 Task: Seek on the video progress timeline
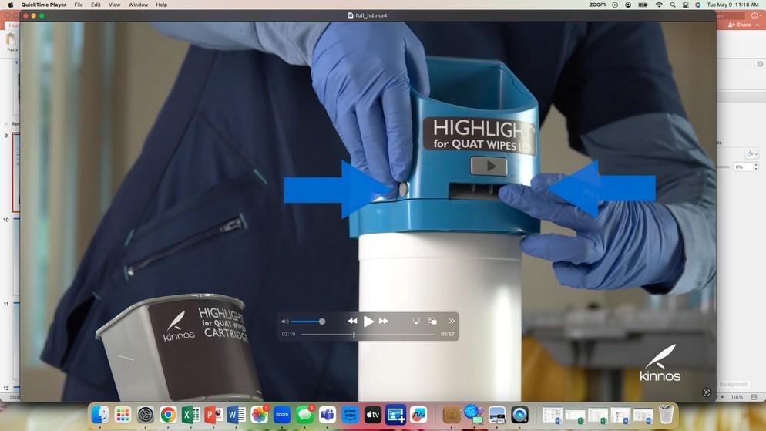tap(368, 335)
